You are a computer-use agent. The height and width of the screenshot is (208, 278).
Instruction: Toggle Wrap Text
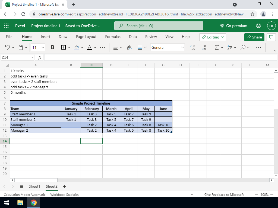point(129,47)
